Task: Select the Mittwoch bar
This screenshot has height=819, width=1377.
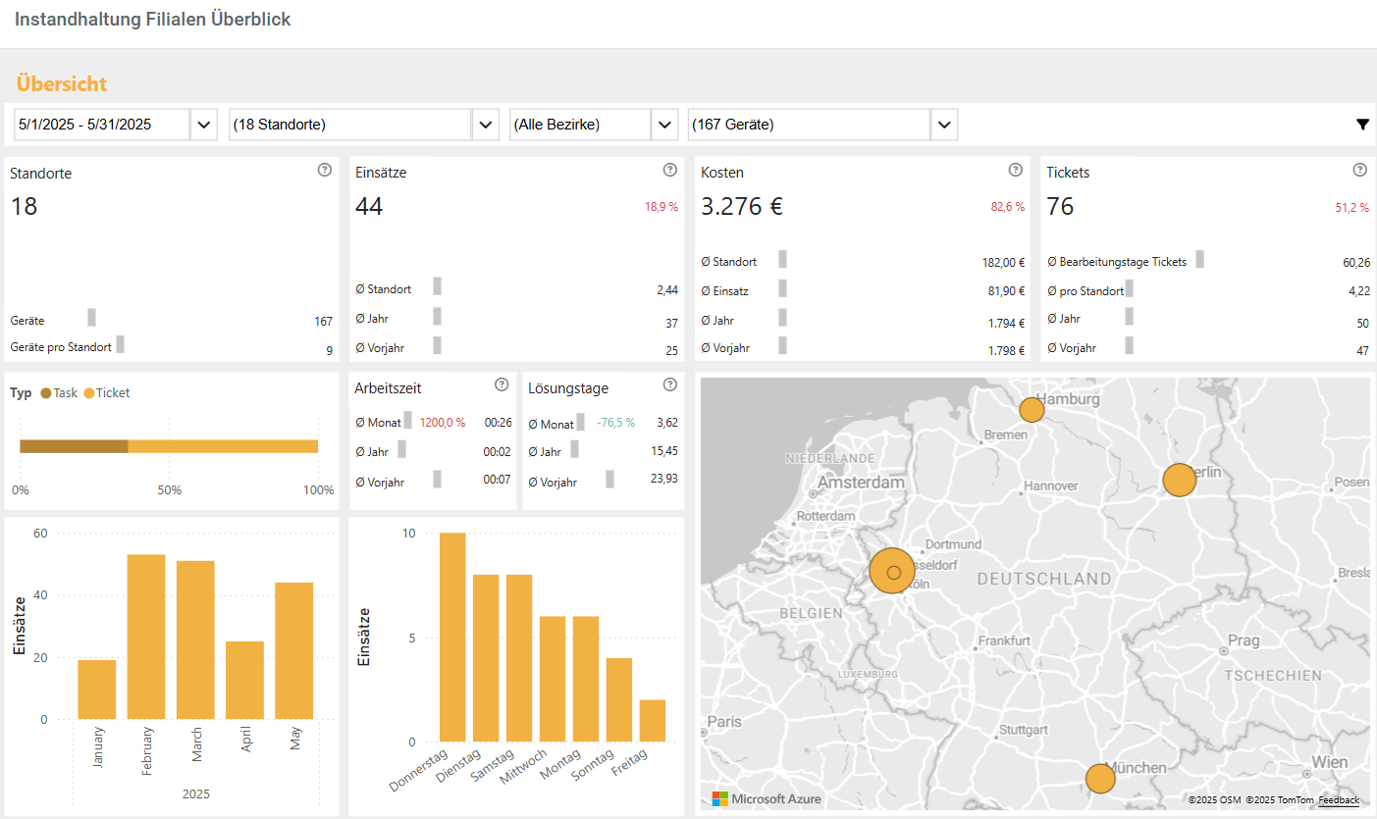Action: tap(553, 679)
